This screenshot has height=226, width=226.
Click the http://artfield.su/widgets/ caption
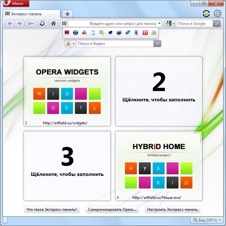65,123
